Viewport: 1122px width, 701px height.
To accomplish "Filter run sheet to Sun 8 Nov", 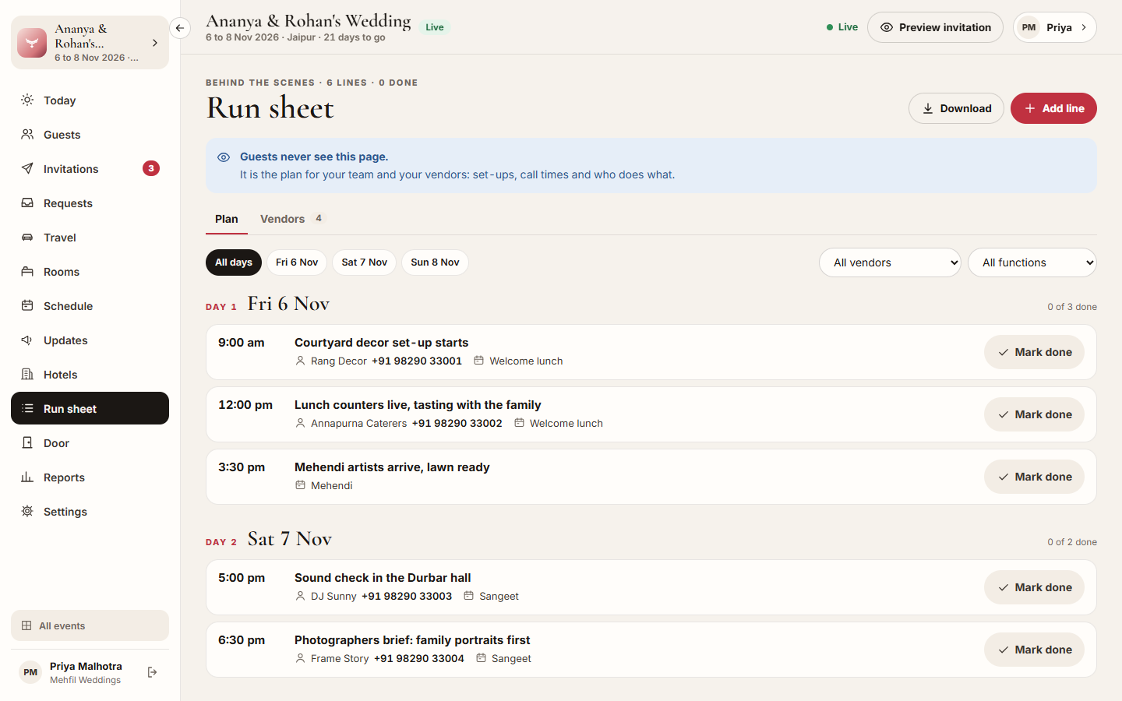I will (435, 262).
